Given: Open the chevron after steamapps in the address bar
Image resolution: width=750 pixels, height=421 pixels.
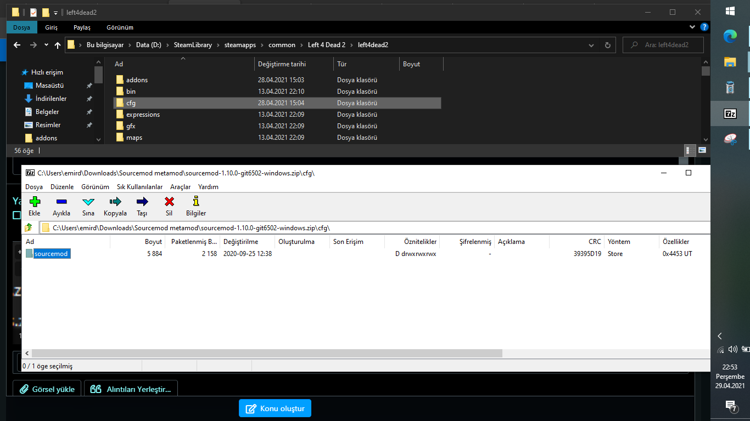Looking at the screenshot, I should [x=262, y=45].
